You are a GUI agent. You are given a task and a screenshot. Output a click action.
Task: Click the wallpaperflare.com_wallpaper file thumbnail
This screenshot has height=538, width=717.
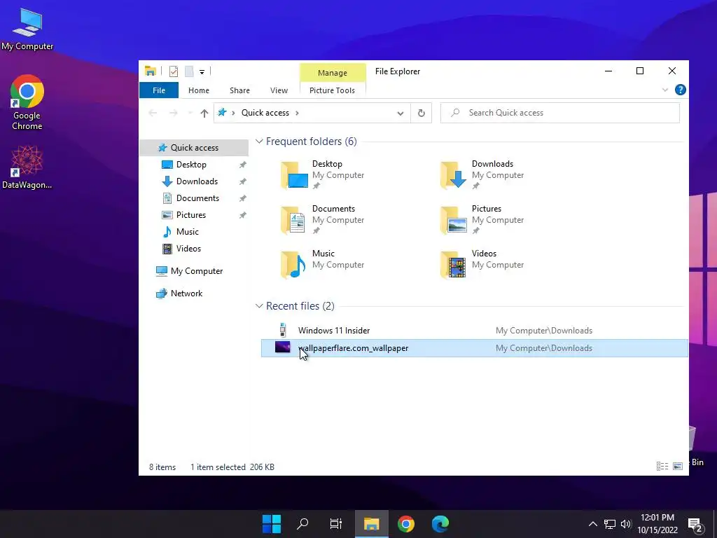(x=283, y=347)
